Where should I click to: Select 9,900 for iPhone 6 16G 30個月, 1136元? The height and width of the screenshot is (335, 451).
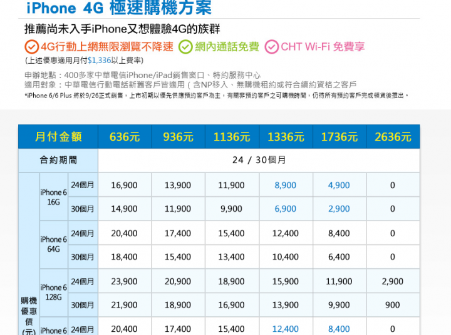tap(231, 209)
